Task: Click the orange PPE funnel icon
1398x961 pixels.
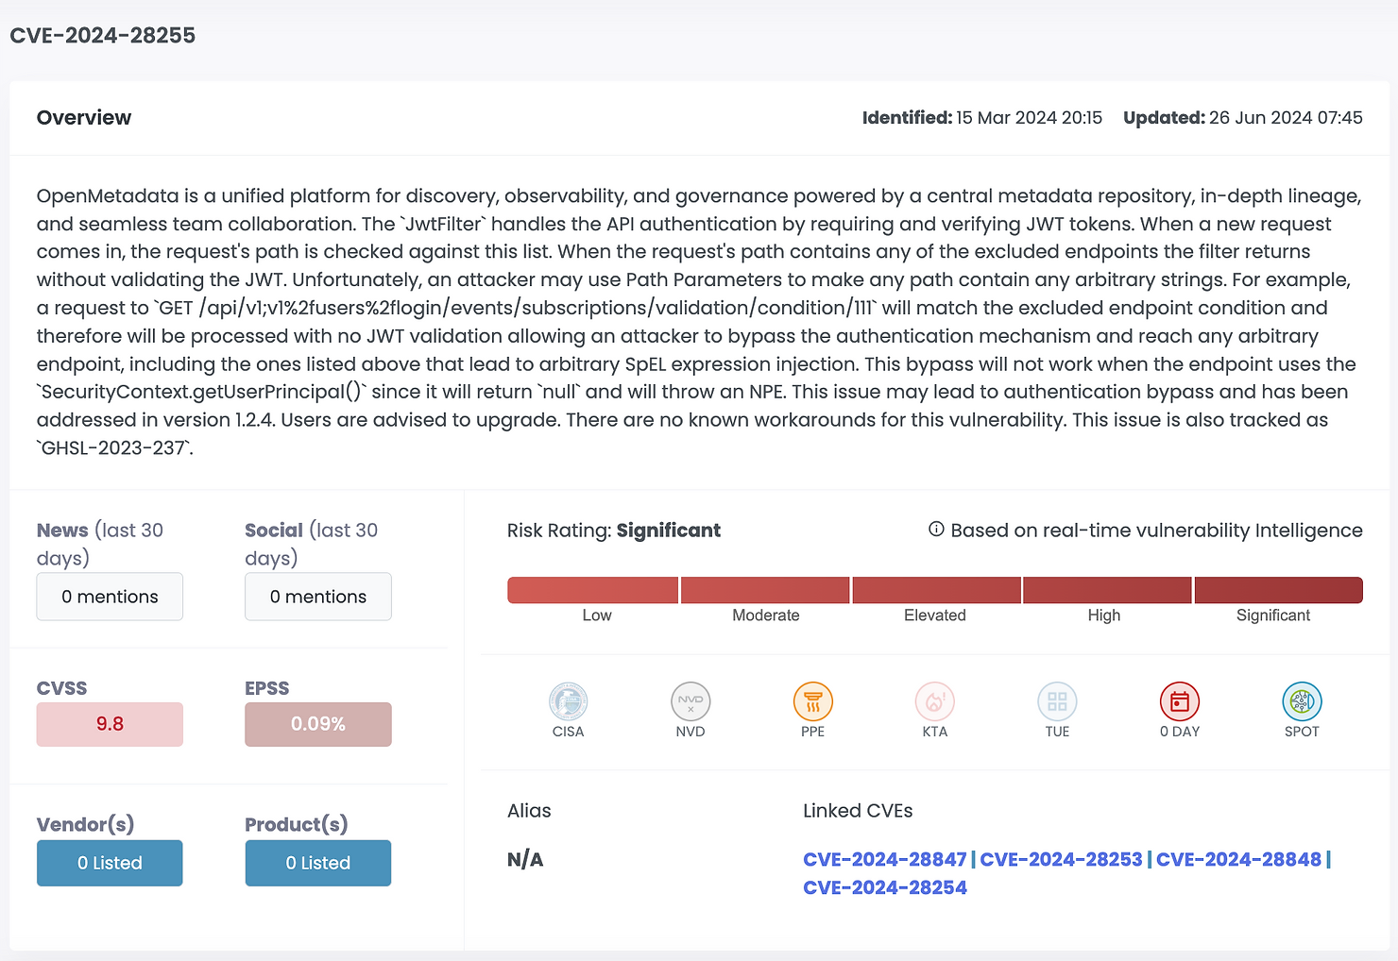Action: tap(812, 701)
